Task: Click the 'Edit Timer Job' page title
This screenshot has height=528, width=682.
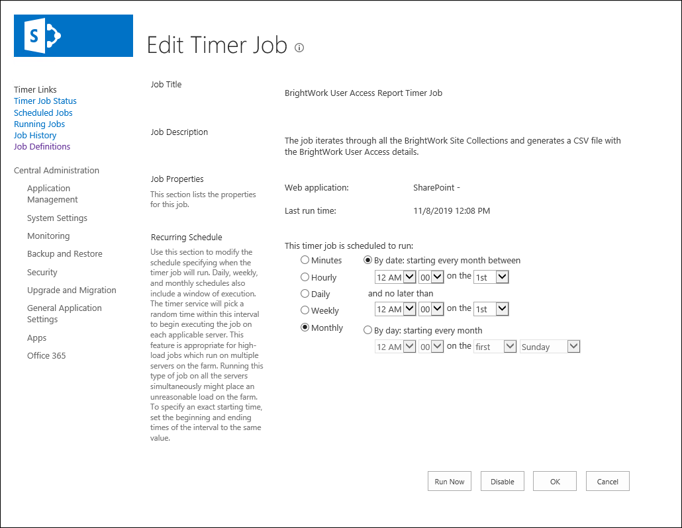Action: tap(217, 45)
